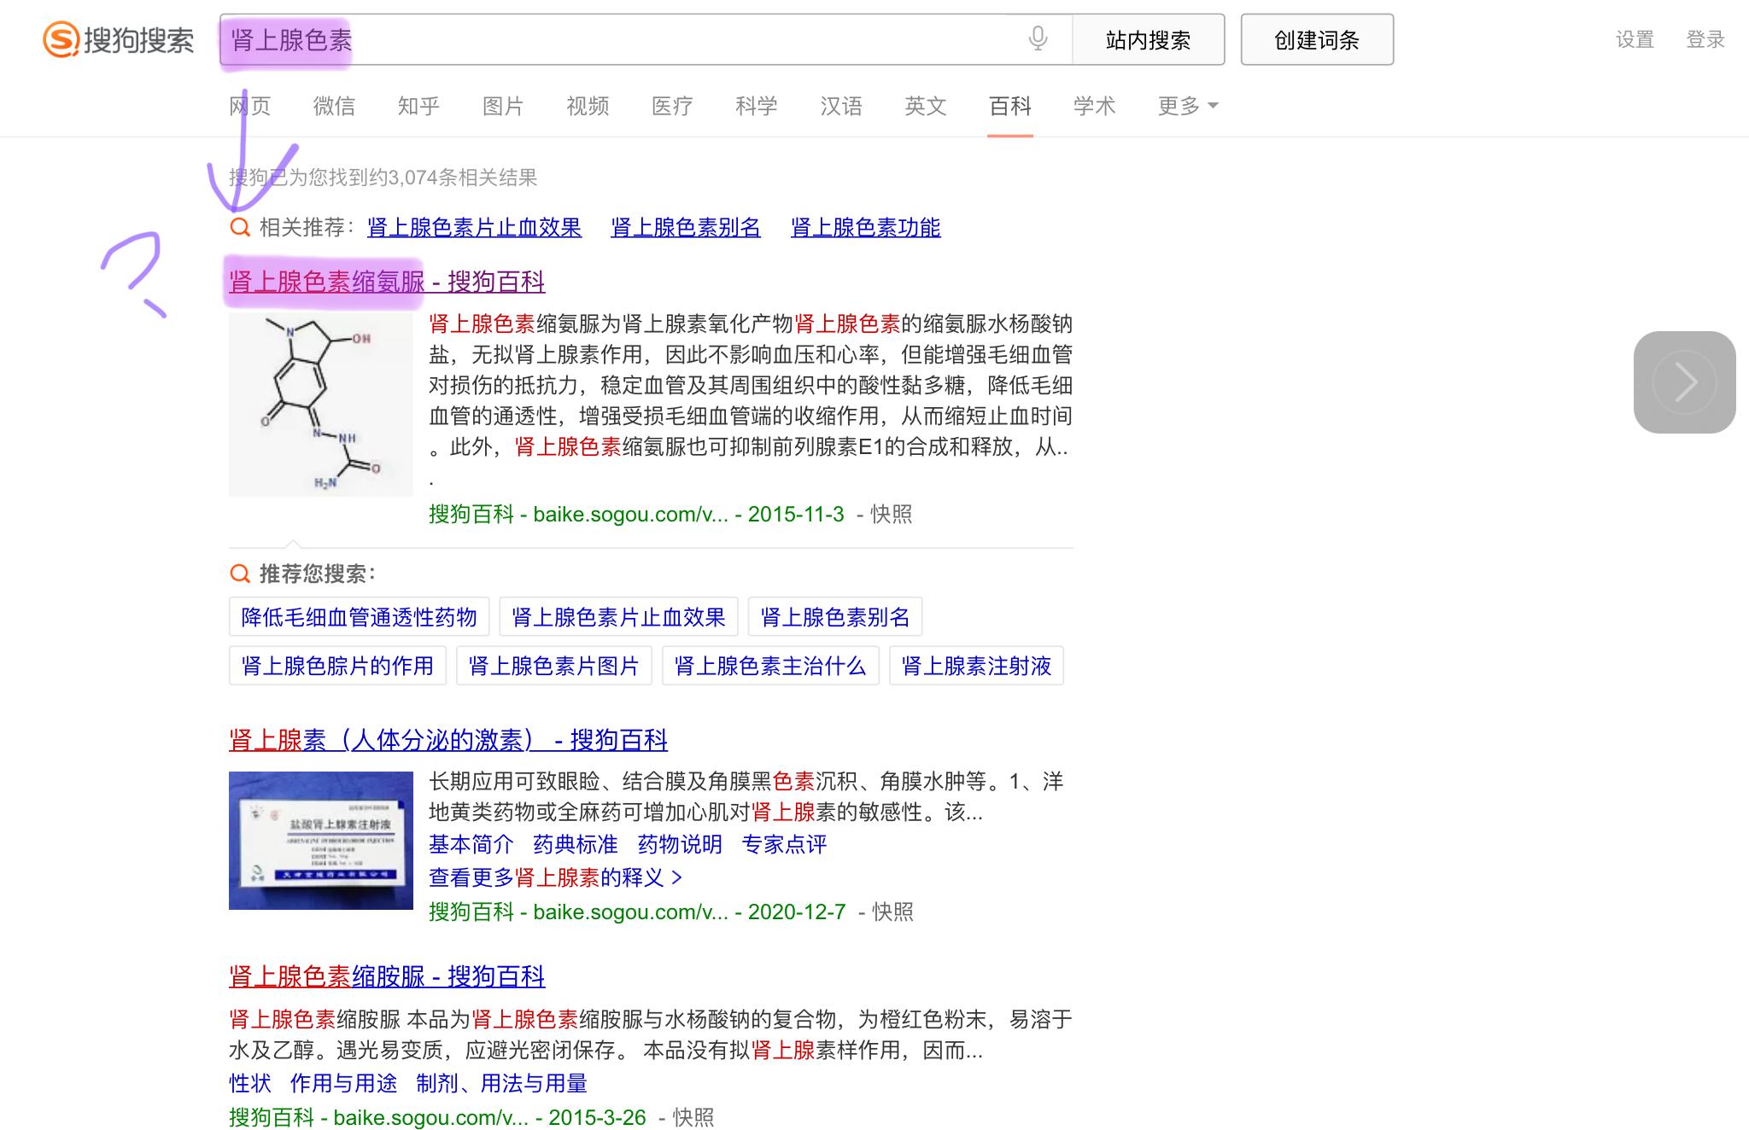
Task: Open related link 肾上腺色素片止血效果 under 相关推荐
Action: [474, 228]
